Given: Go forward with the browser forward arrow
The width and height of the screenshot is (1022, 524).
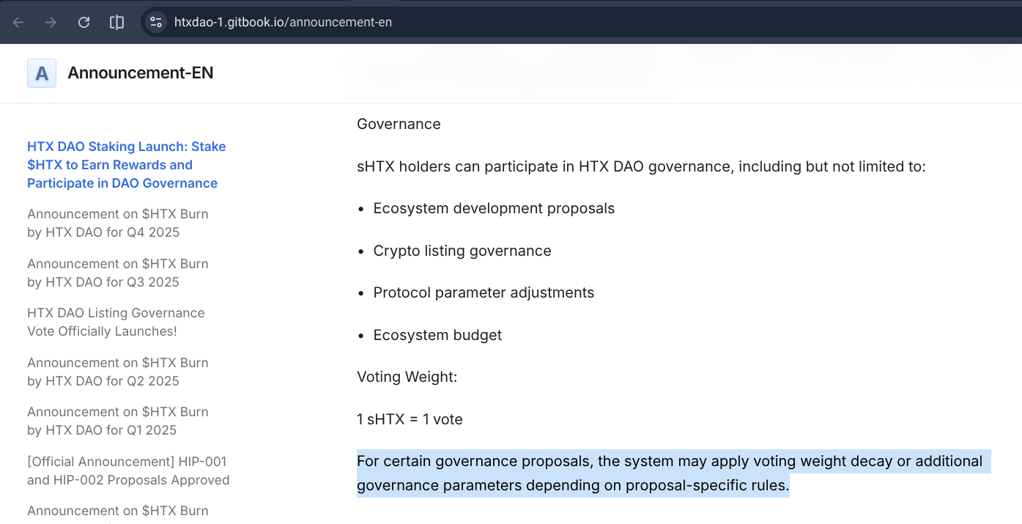Looking at the screenshot, I should pos(51,22).
